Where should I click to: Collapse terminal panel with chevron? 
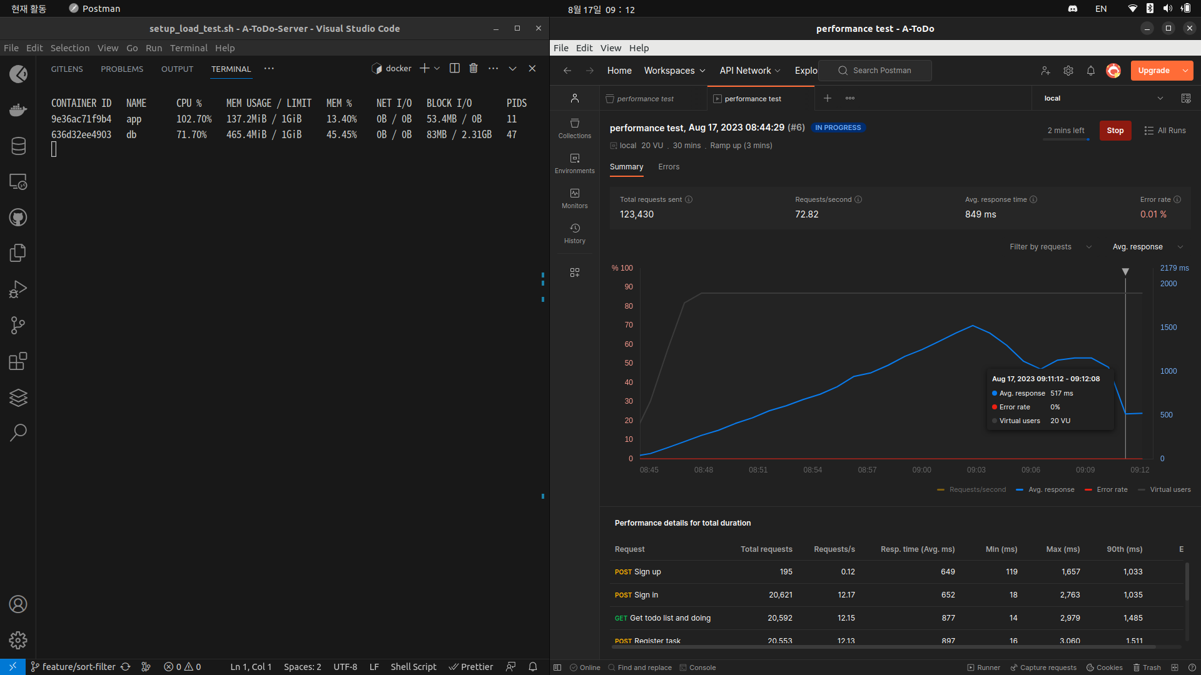(x=512, y=68)
